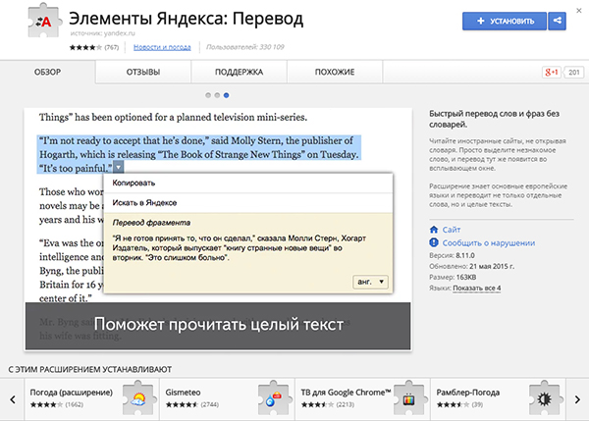Image resolution: width=589 pixels, height=421 pixels.
Task: Open the Обзор tab
Action: pos(47,72)
